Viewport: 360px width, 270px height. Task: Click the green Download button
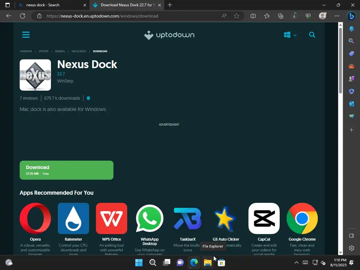(67, 170)
